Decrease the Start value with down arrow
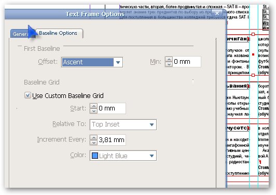This screenshot has width=276, height=195. pyautogui.click(x=93, y=111)
